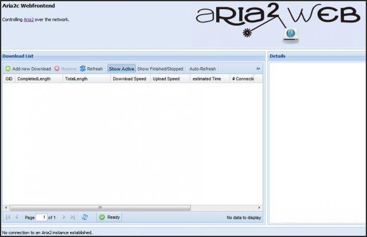Open the Aria2 hyperlink
The height and width of the screenshot is (237, 367).
(29, 20)
